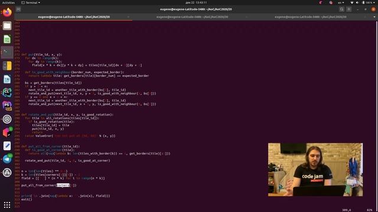
Task: Open the Terminal app menu in the top bar
Action: point(31,2)
